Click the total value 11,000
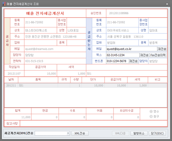This screenshot has height=141, width=172. [26, 117]
